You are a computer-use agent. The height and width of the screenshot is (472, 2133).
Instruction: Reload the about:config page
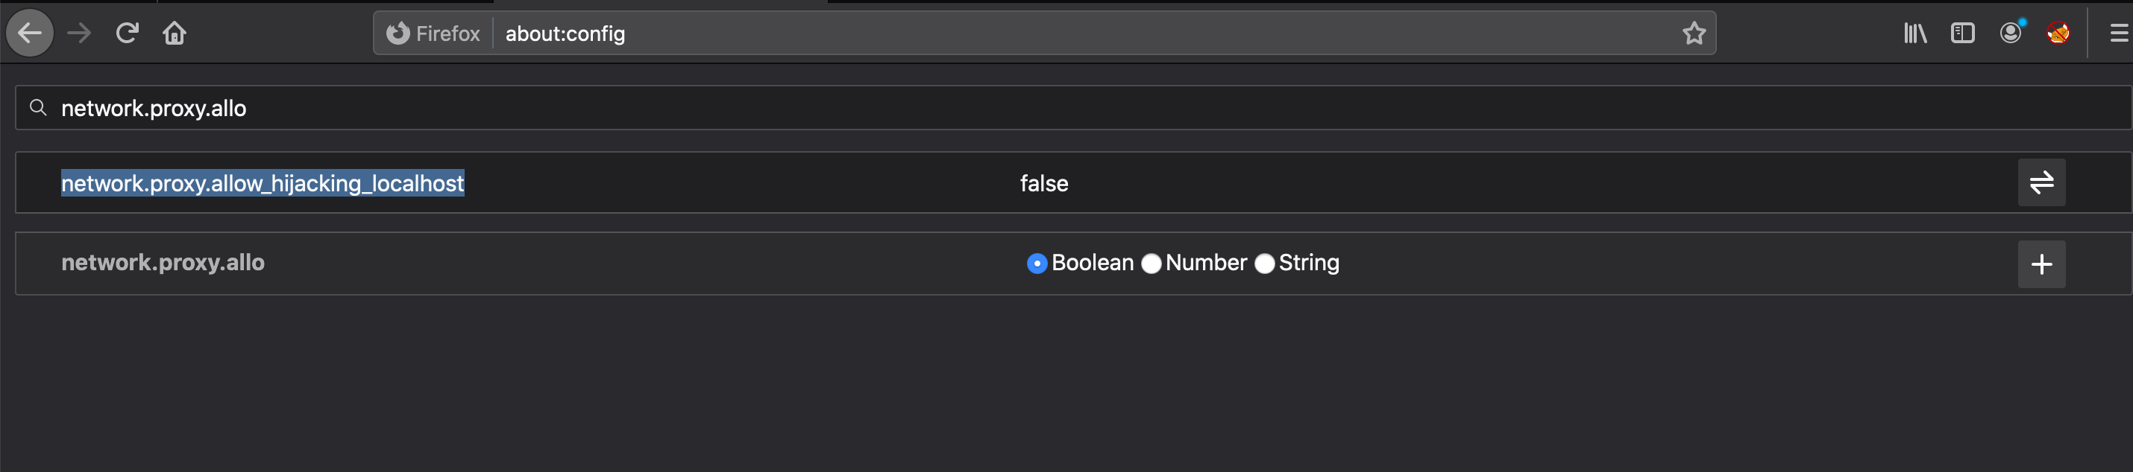127,33
